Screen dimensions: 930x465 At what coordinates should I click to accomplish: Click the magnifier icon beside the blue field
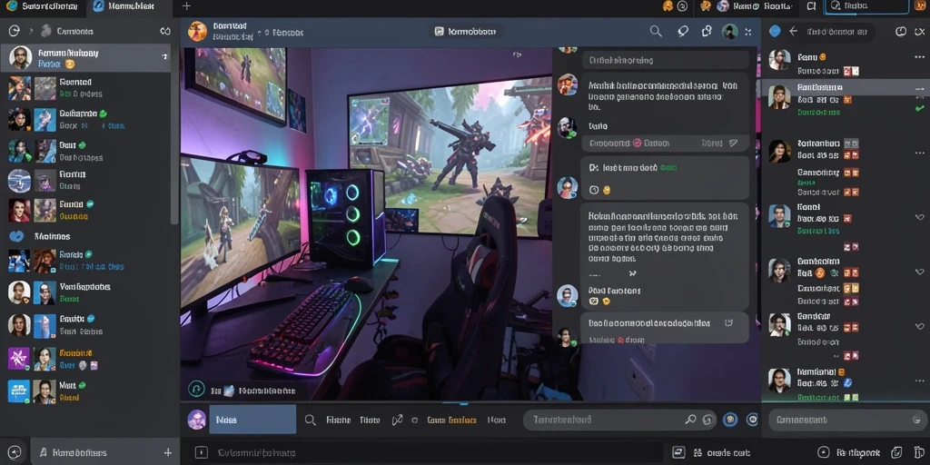coord(311,420)
